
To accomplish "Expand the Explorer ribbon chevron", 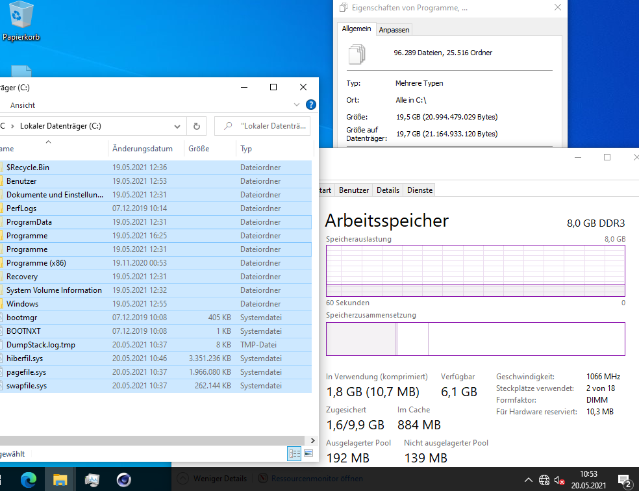I will coord(297,105).
